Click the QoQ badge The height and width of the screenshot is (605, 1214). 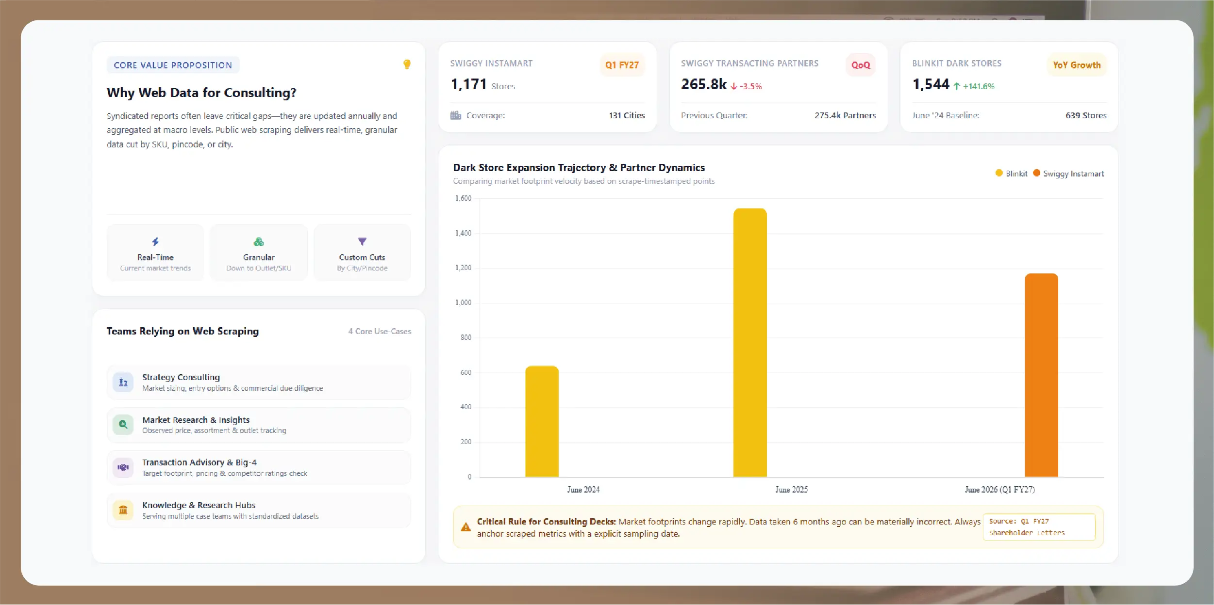pos(861,65)
